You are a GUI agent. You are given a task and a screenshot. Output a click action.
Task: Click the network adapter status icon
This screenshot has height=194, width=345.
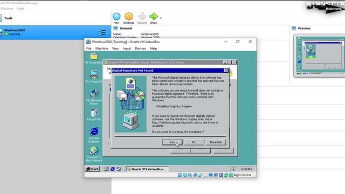tap(195, 175)
